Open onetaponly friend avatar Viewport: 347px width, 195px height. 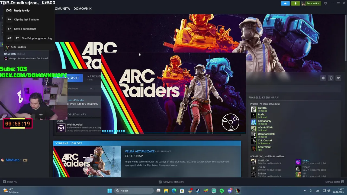(253, 122)
